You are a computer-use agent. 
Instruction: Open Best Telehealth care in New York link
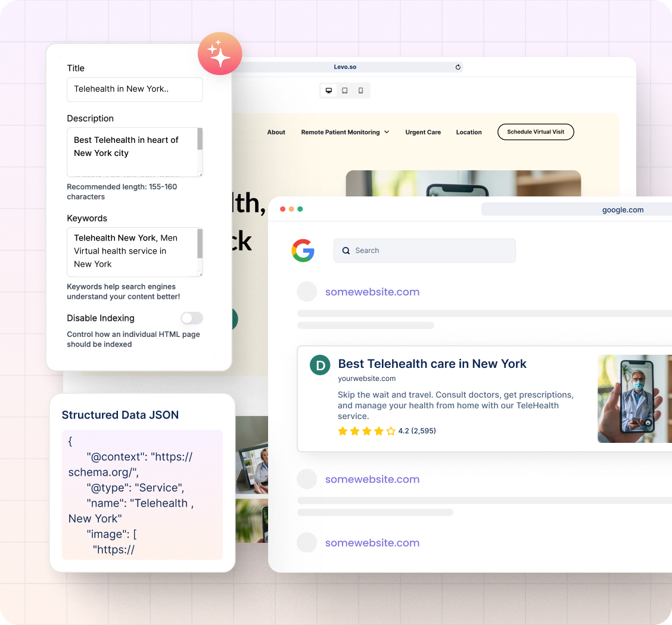pyautogui.click(x=432, y=364)
